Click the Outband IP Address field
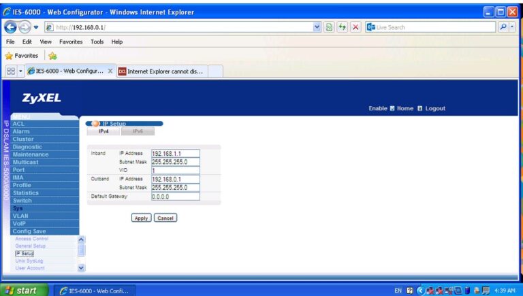Screen dimensions: 523x296 176,179
